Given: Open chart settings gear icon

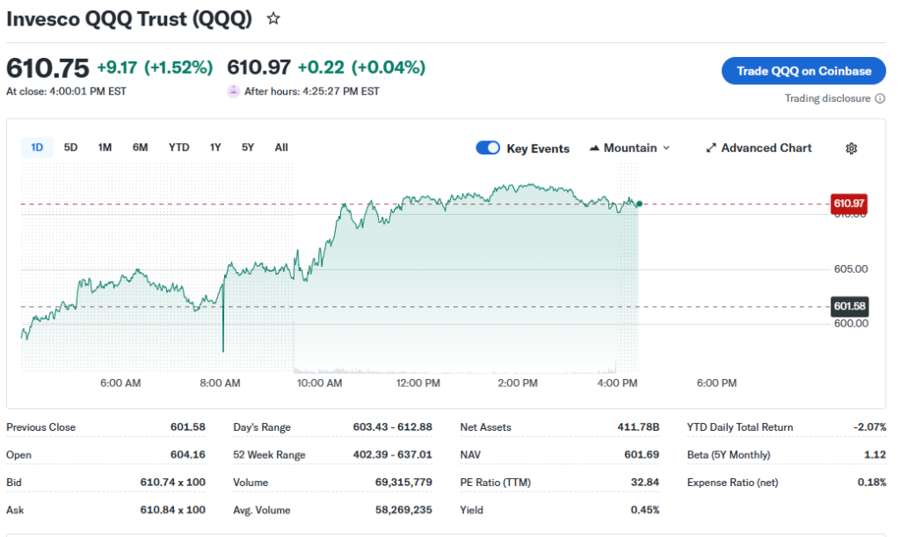Looking at the screenshot, I should 851,148.
